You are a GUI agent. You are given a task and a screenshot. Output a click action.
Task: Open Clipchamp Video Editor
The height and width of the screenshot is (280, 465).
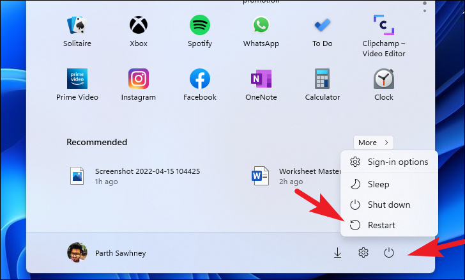click(x=384, y=36)
